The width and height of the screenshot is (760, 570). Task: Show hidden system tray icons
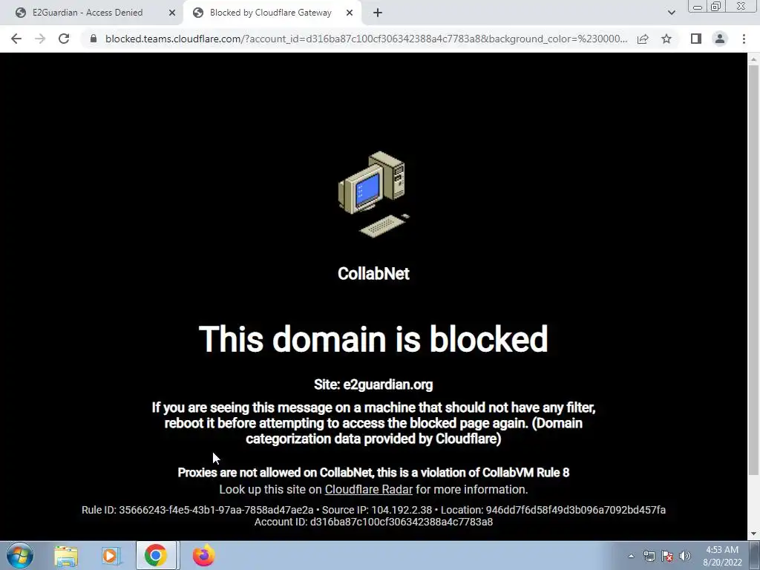pos(631,556)
